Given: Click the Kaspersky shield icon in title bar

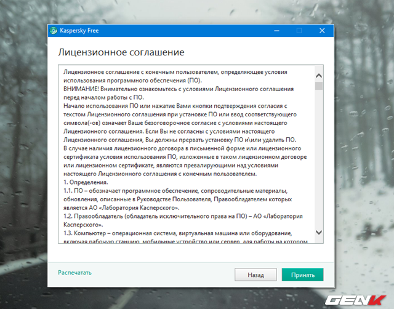Looking at the screenshot, I should [54, 30].
